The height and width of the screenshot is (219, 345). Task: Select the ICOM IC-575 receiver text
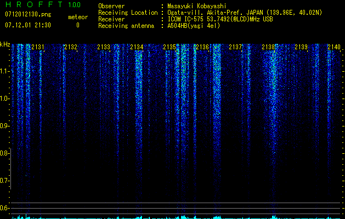220,19
